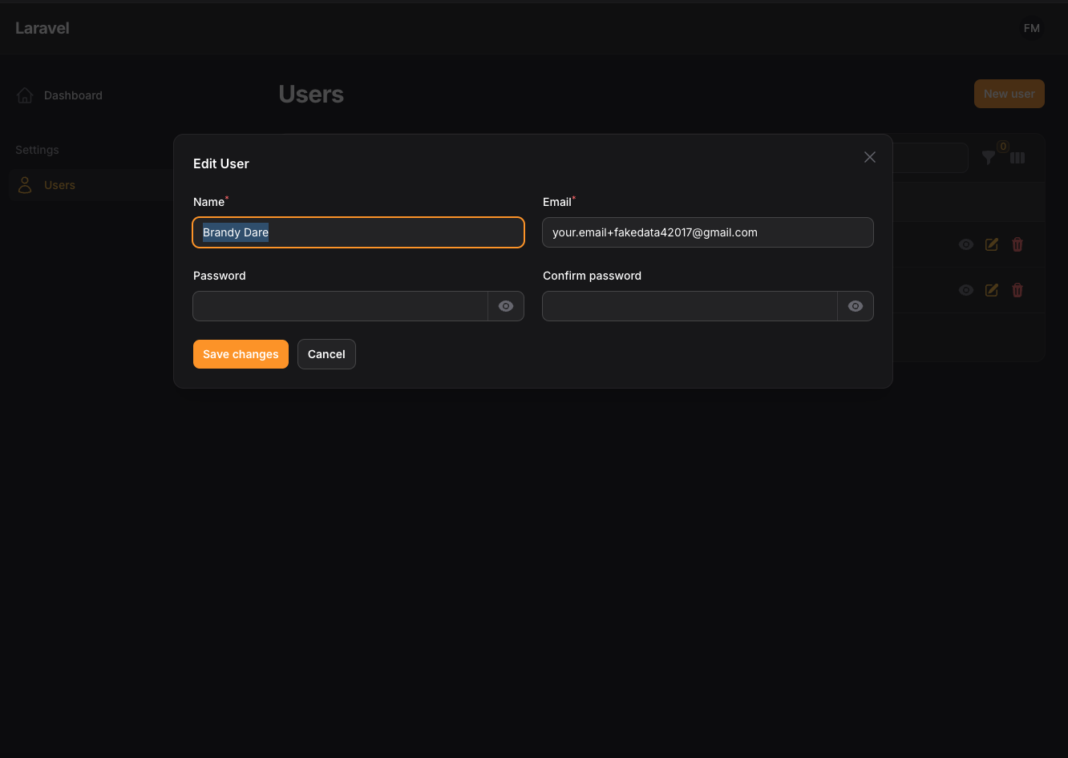Save changes to the user
1068x758 pixels.
[x=241, y=354]
